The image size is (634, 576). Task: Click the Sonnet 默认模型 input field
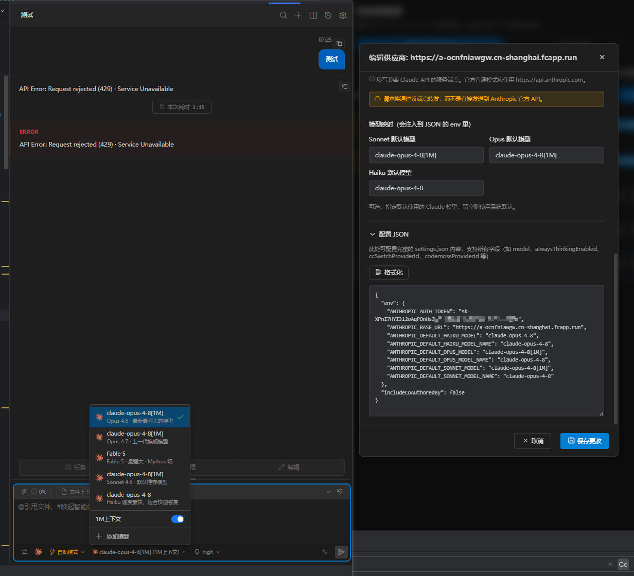coord(426,155)
